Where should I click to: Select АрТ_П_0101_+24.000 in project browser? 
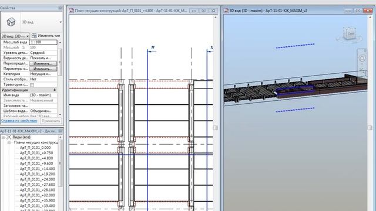pos(37,179)
